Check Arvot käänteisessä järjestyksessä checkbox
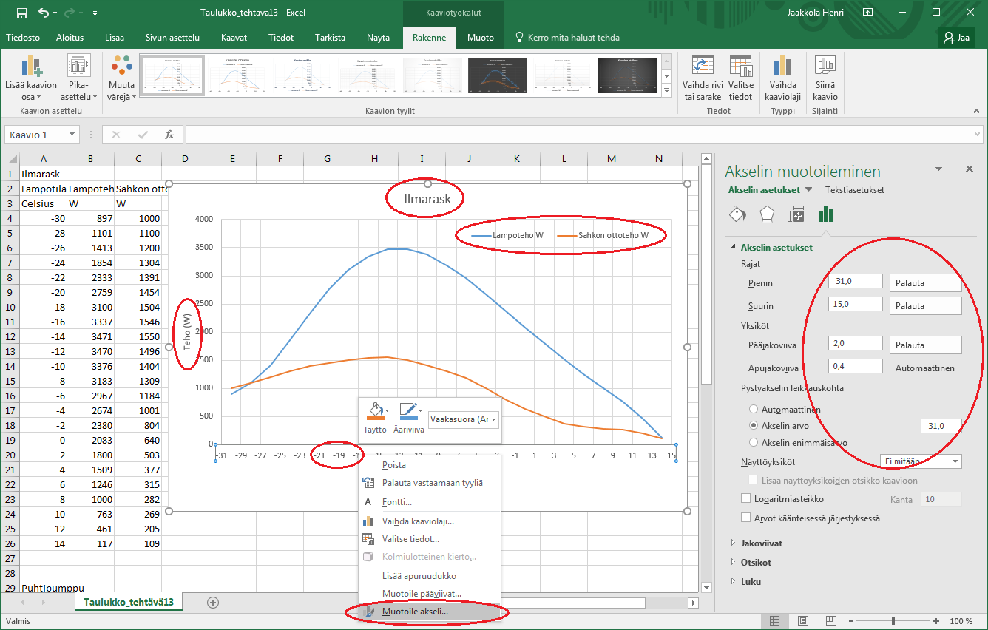988x630 pixels. click(x=745, y=518)
